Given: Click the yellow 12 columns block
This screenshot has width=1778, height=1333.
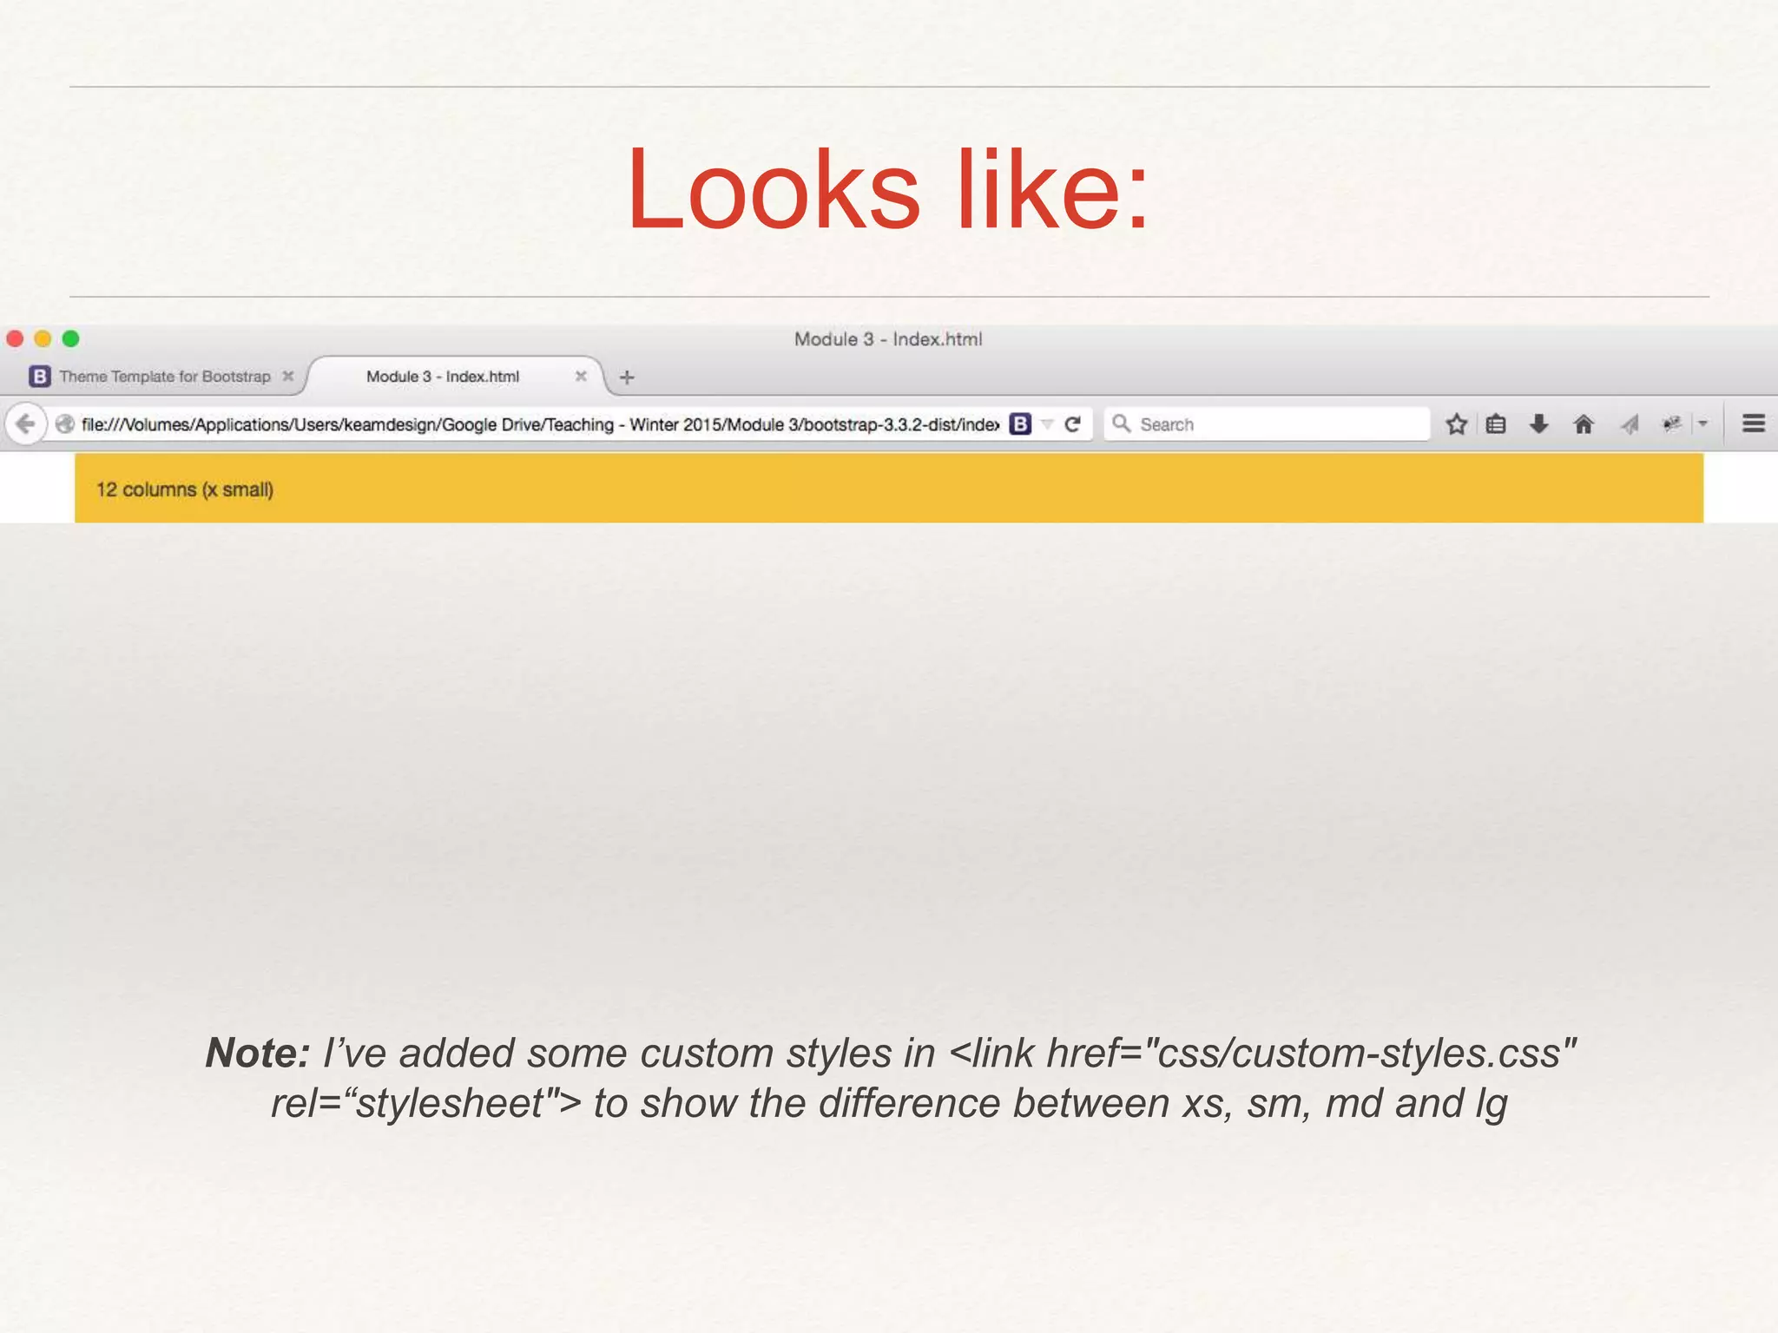Looking at the screenshot, I should 889,489.
